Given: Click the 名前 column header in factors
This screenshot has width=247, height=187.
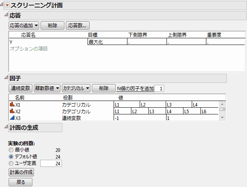Looking at the screenshot, I should tap(20, 98).
